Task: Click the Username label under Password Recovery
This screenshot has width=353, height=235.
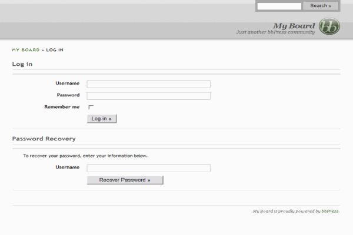Action: point(68,167)
